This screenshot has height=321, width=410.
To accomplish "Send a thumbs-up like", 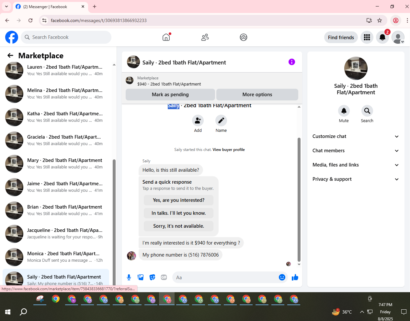I will [x=295, y=277].
